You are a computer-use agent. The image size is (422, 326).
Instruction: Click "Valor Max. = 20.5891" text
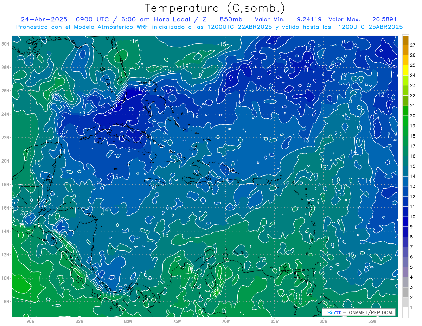[x=363, y=19]
